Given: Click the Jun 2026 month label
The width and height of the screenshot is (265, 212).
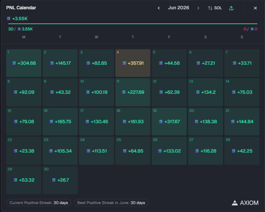Looking at the screenshot, I should (178, 8).
